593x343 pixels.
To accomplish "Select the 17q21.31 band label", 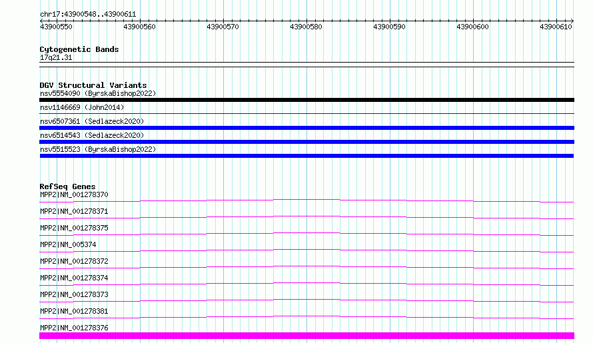I will (56, 57).
